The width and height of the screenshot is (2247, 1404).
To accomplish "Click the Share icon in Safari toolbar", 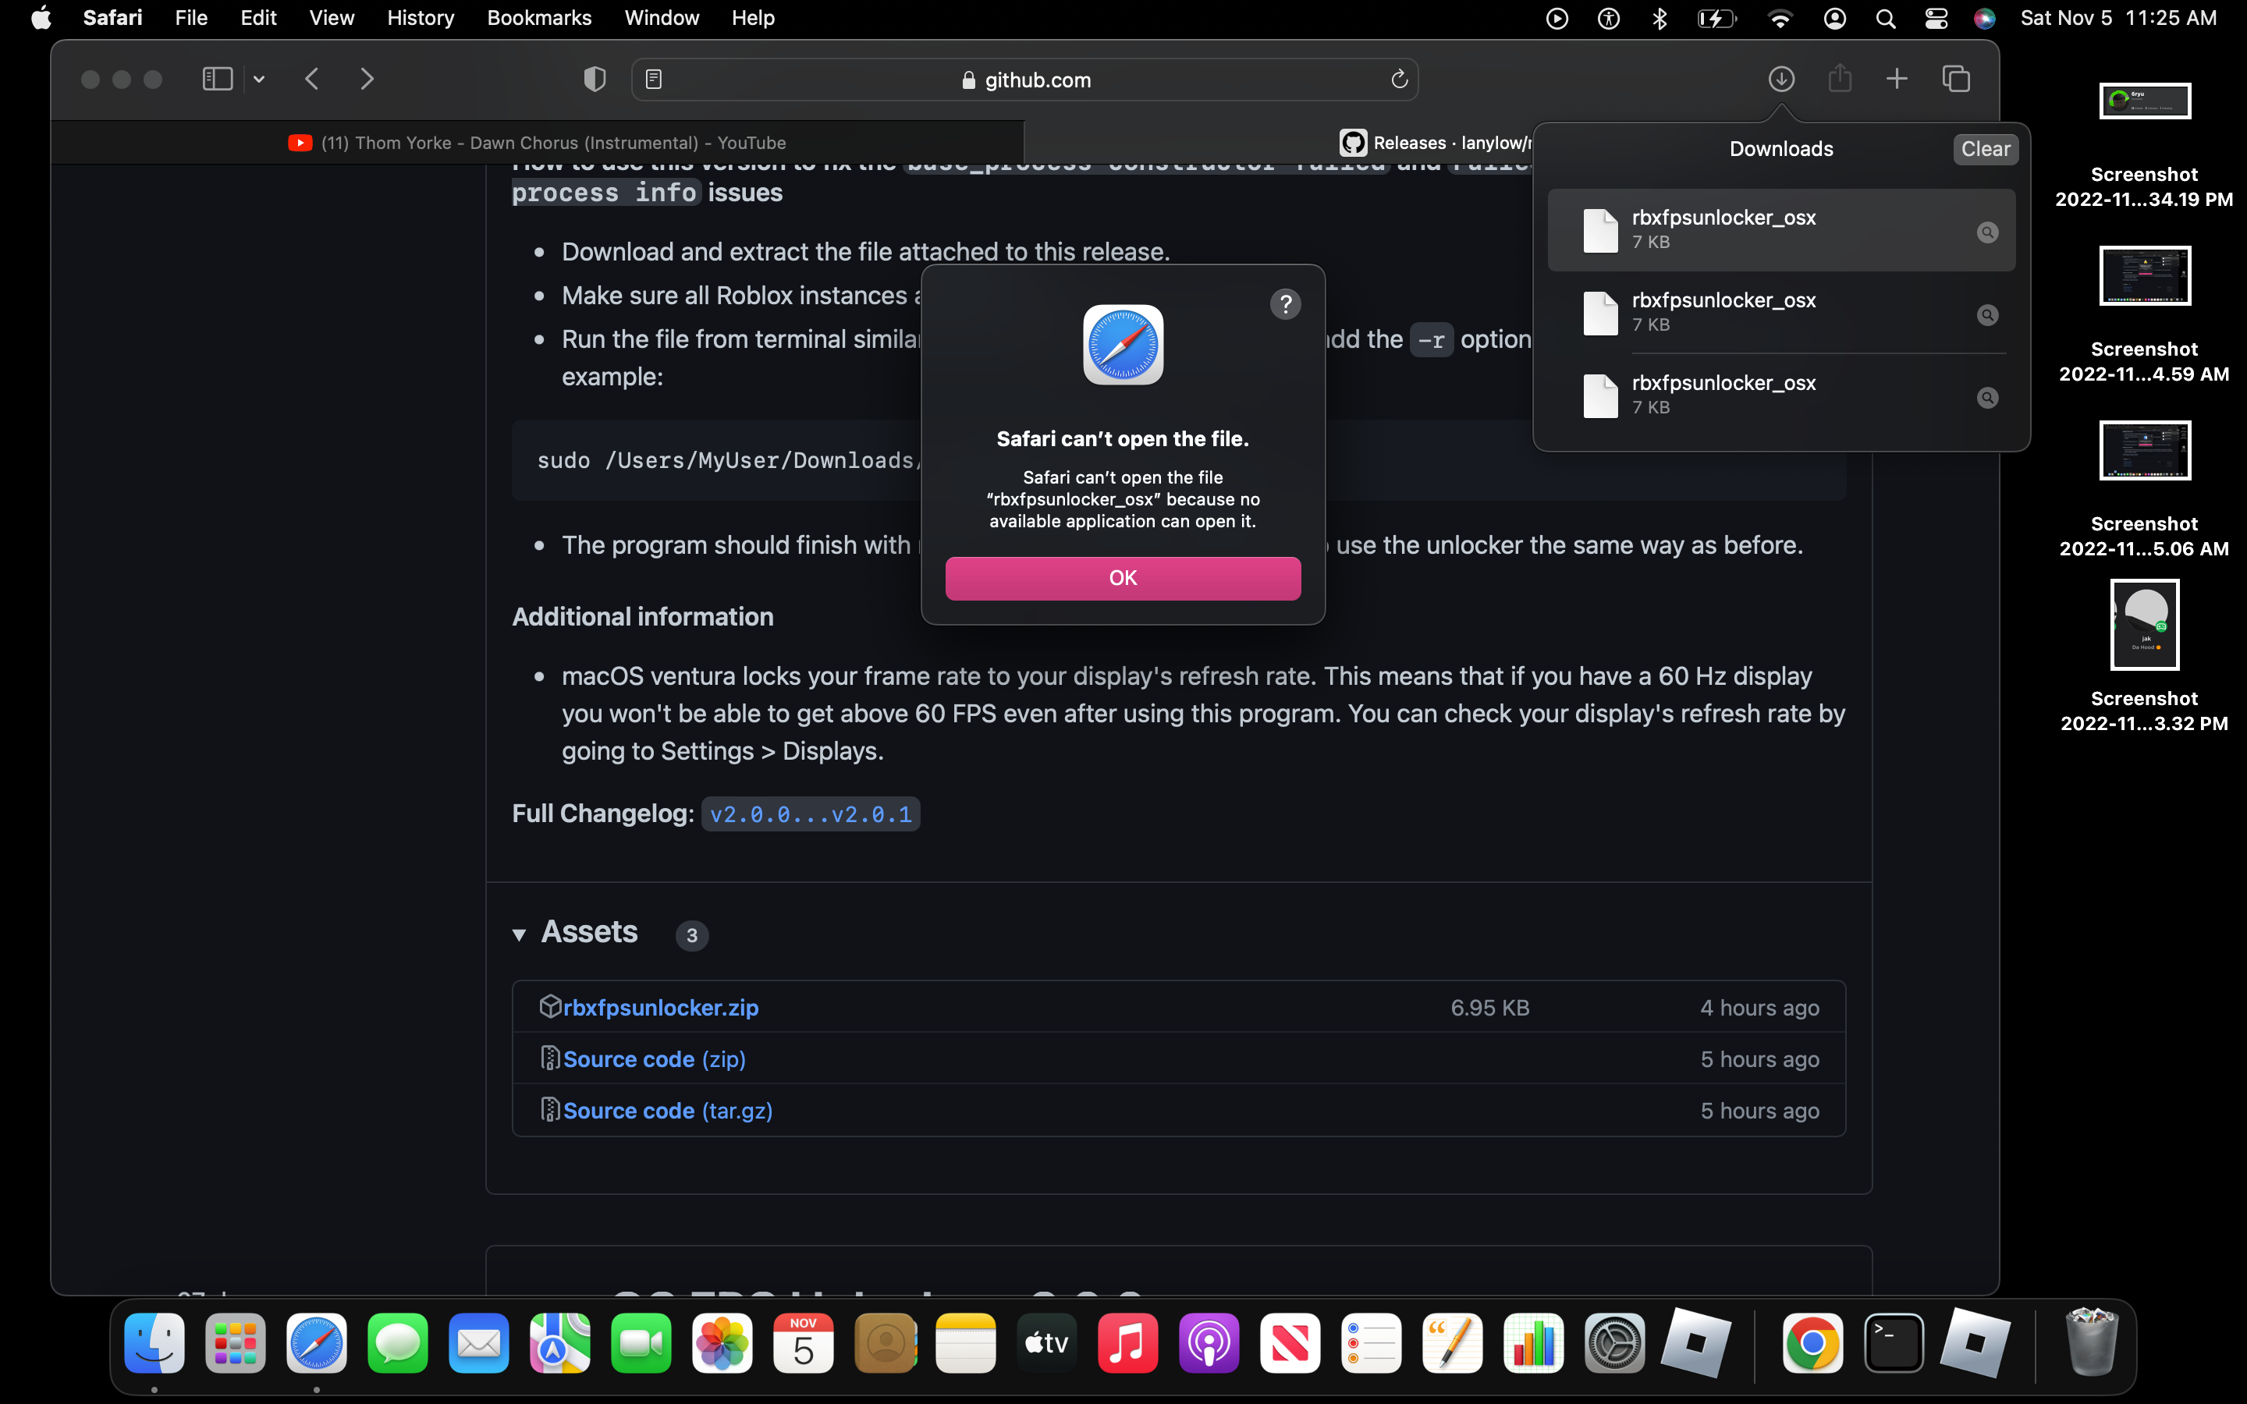I will (x=1841, y=79).
